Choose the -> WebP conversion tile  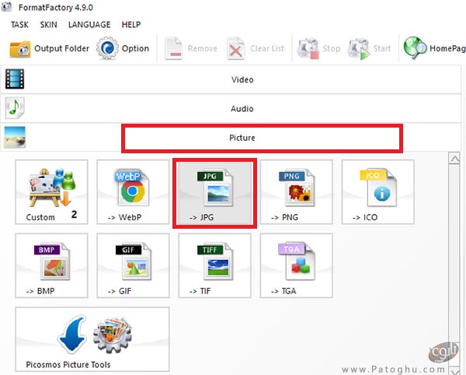point(133,192)
